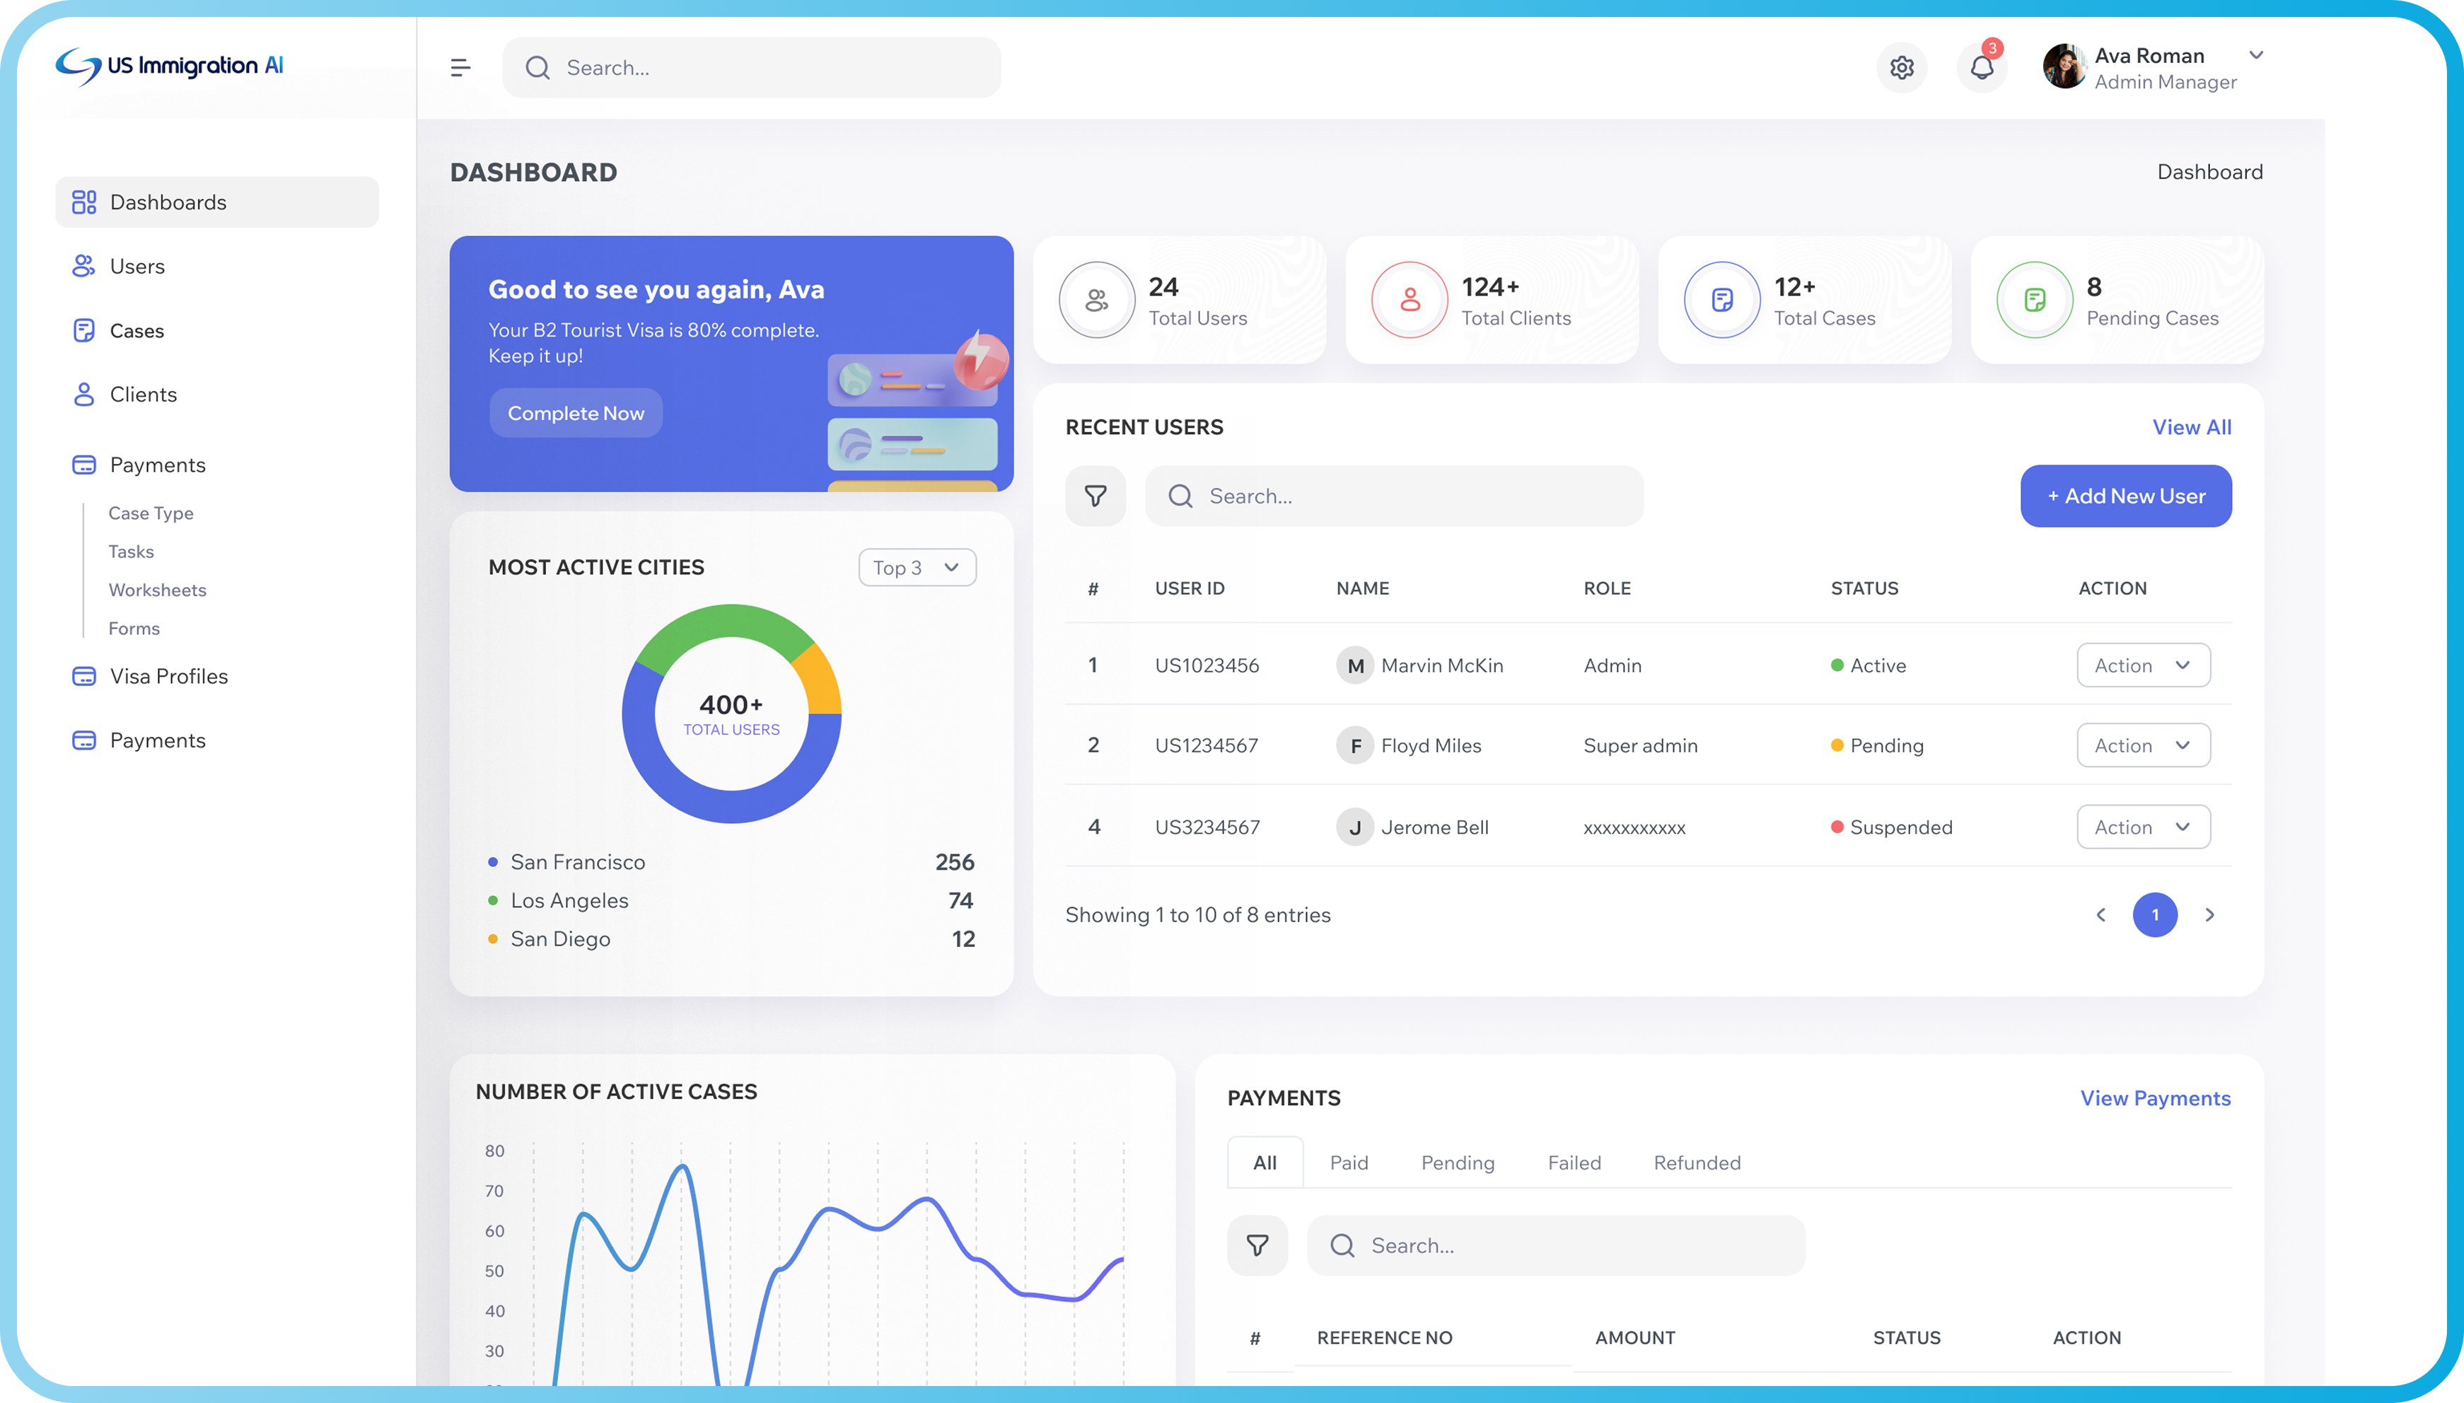Image resolution: width=2464 pixels, height=1403 pixels.
Task: Switch to the All payments tab
Action: tap(1265, 1162)
